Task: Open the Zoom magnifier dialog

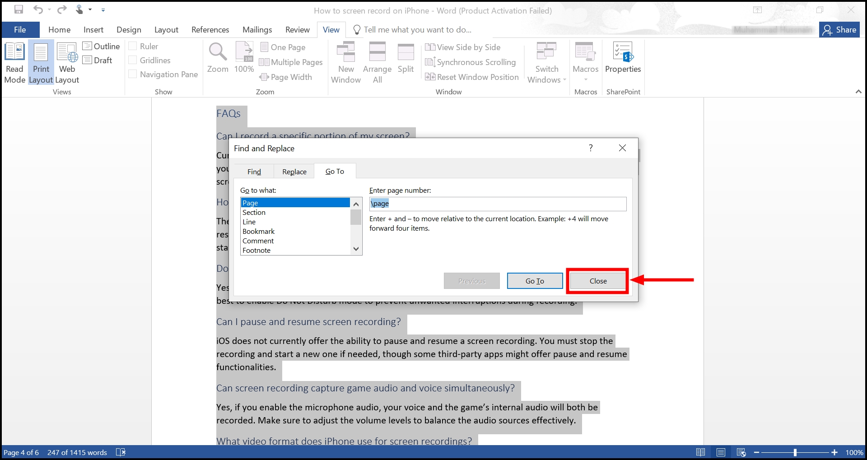Action: coord(218,58)
